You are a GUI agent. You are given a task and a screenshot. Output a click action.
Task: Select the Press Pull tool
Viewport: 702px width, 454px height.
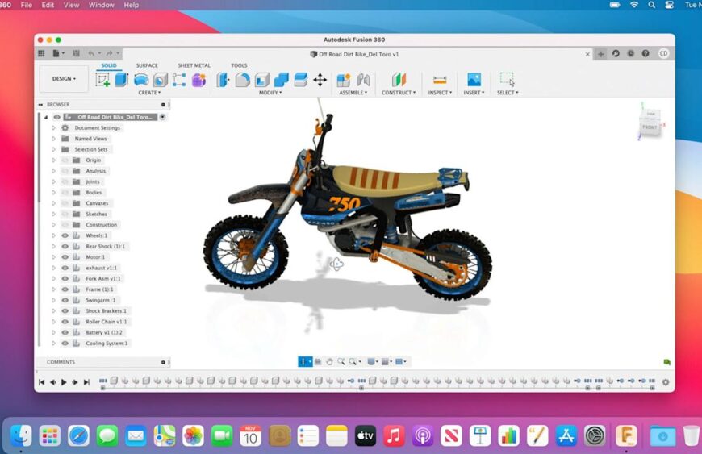(223, 80)
